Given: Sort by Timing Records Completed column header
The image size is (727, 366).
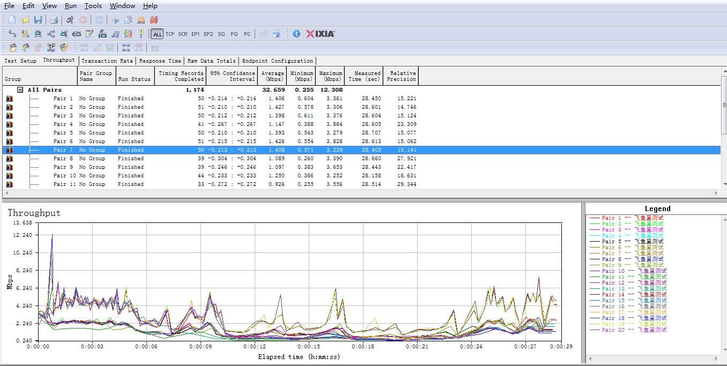Looking at the screenshot, I should [x=181, y=76].
